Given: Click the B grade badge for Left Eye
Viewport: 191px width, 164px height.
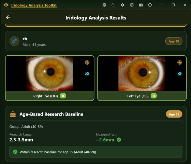Looking at the screenshot, I should click(x=153, y=96).
